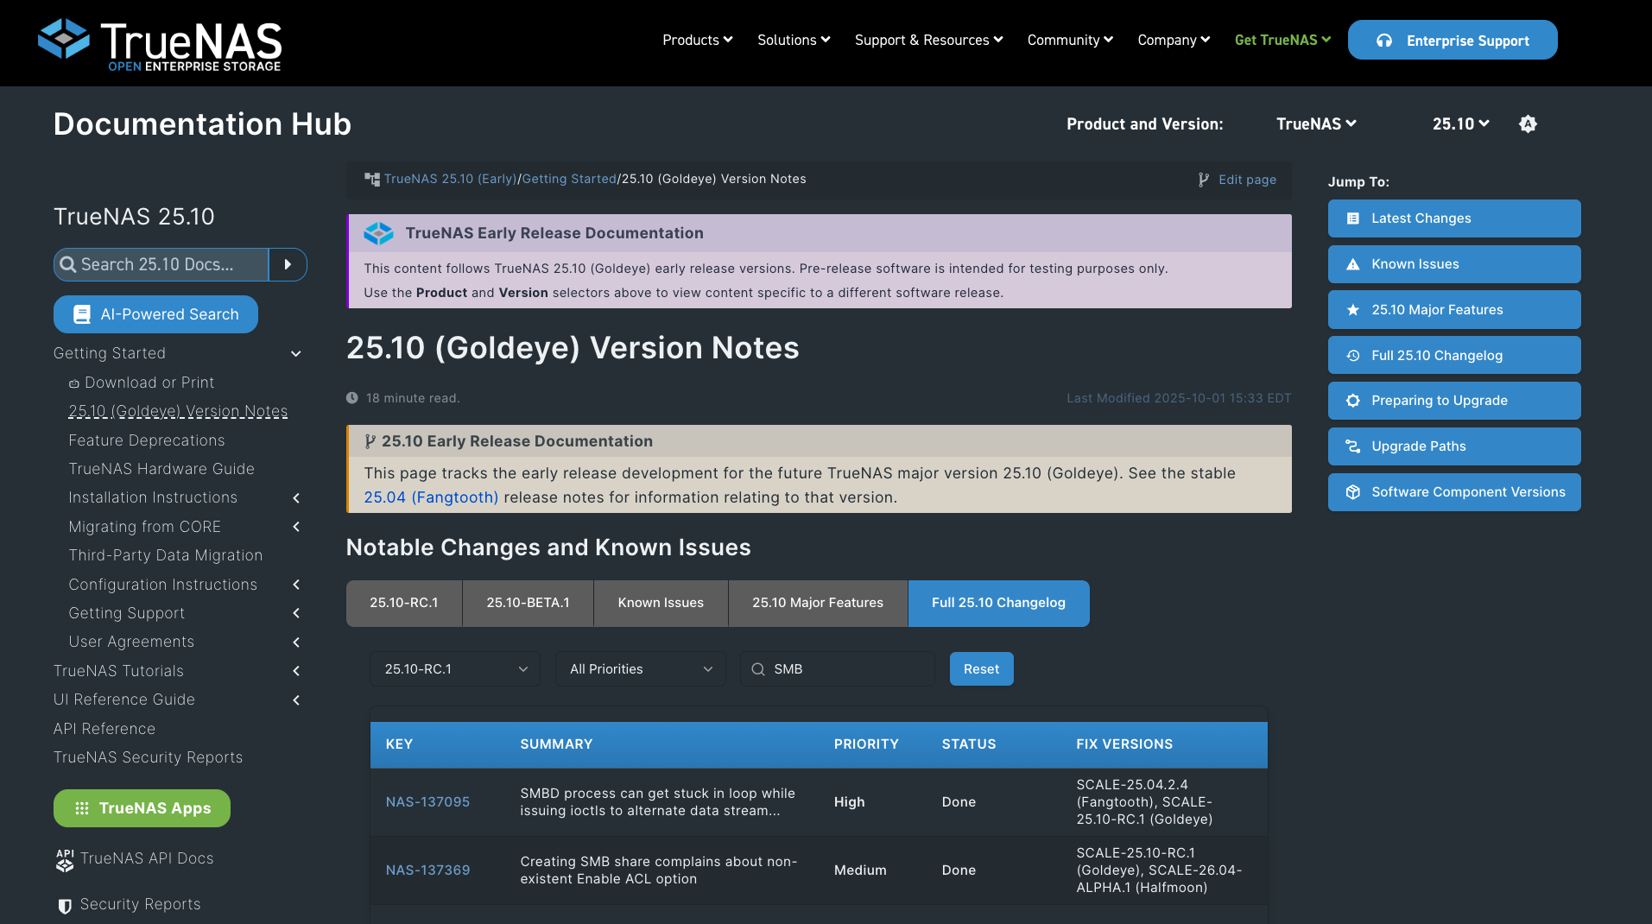Expand Getting Support in sidebar
The width and height of the screenshot is (1652, 924).
(296, 613)
